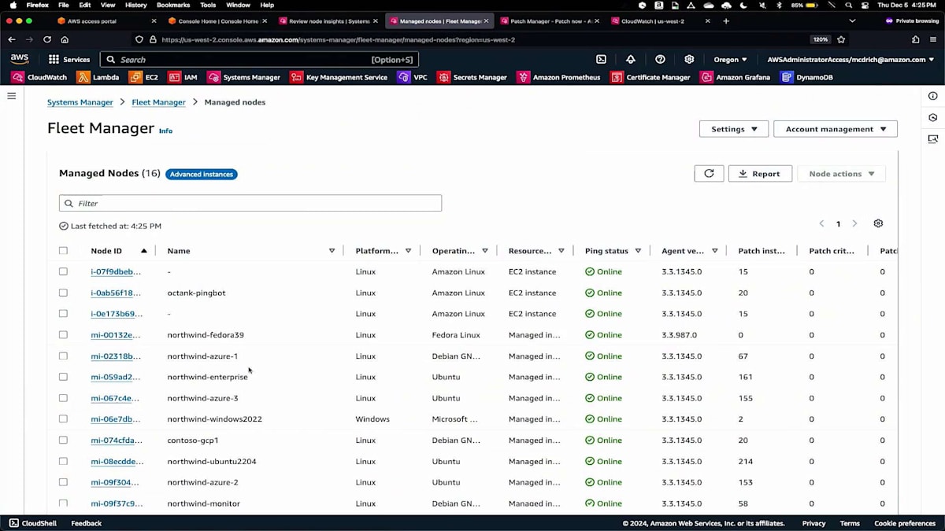Viewport: 945px width, 531px height.
Task: Check the northwind-enterprise row checkbox
Action: 63,377
